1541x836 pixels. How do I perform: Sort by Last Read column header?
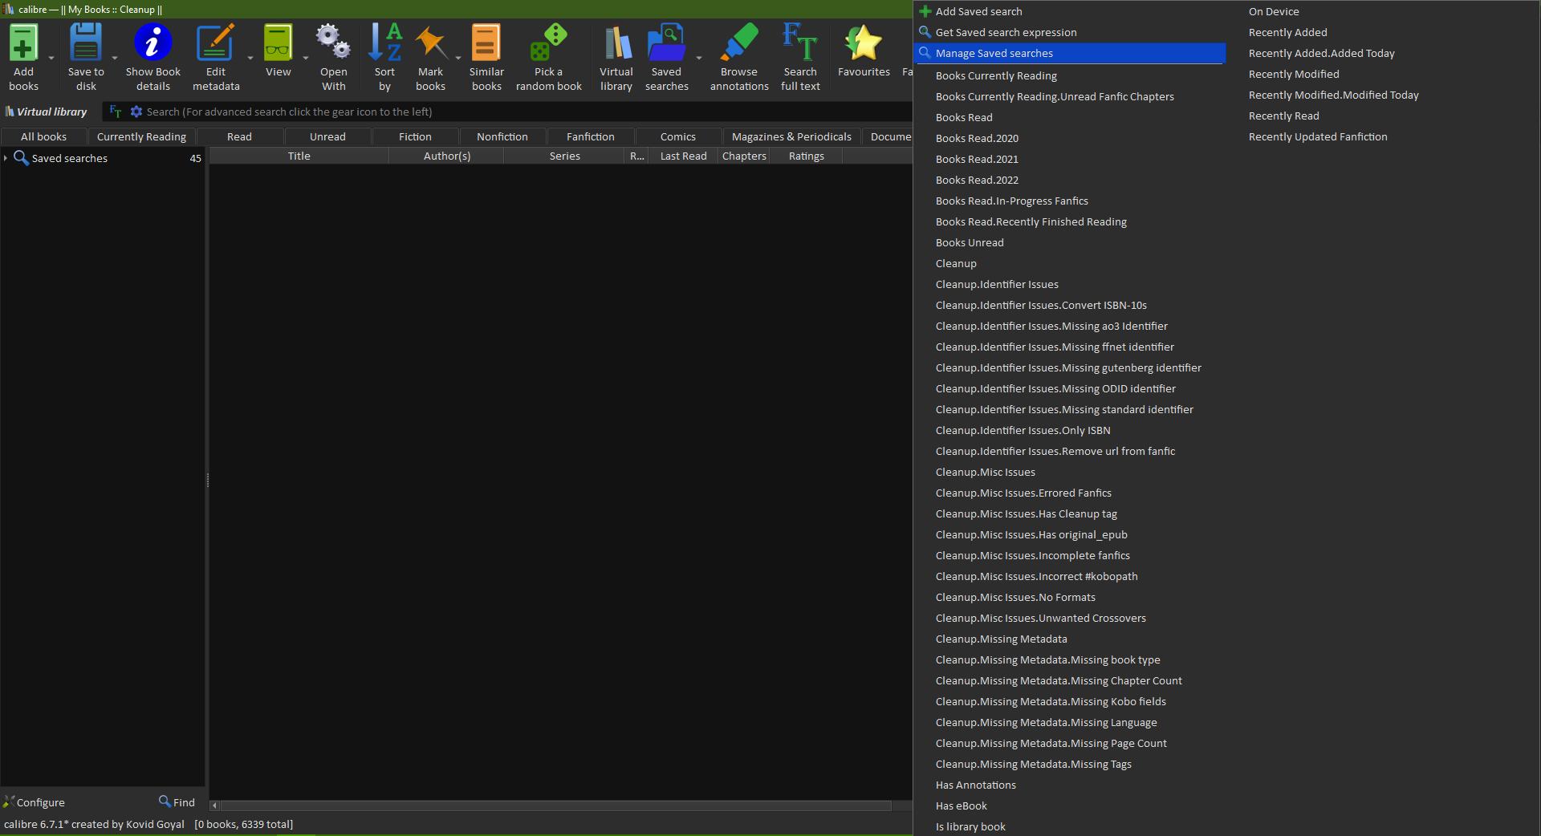(683, 156)
